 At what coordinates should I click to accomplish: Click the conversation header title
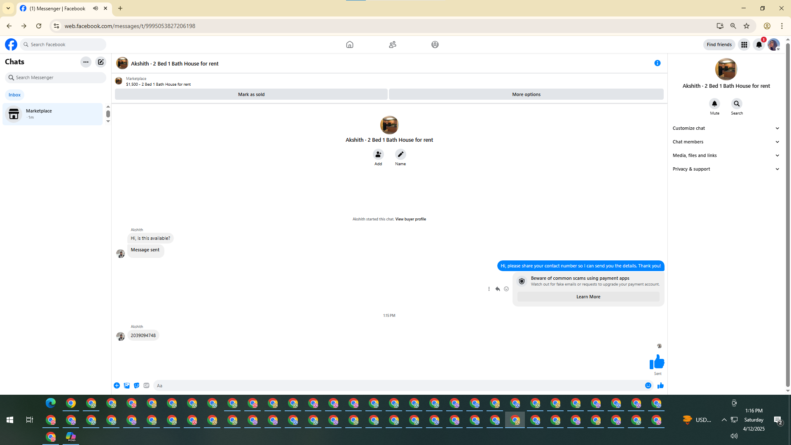tap(175, 63)
